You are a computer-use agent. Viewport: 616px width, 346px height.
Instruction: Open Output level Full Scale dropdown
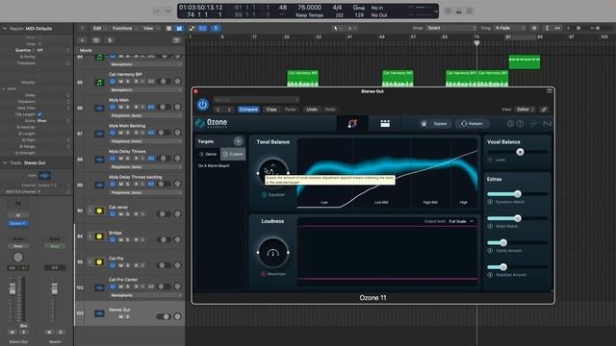[461, 221]
